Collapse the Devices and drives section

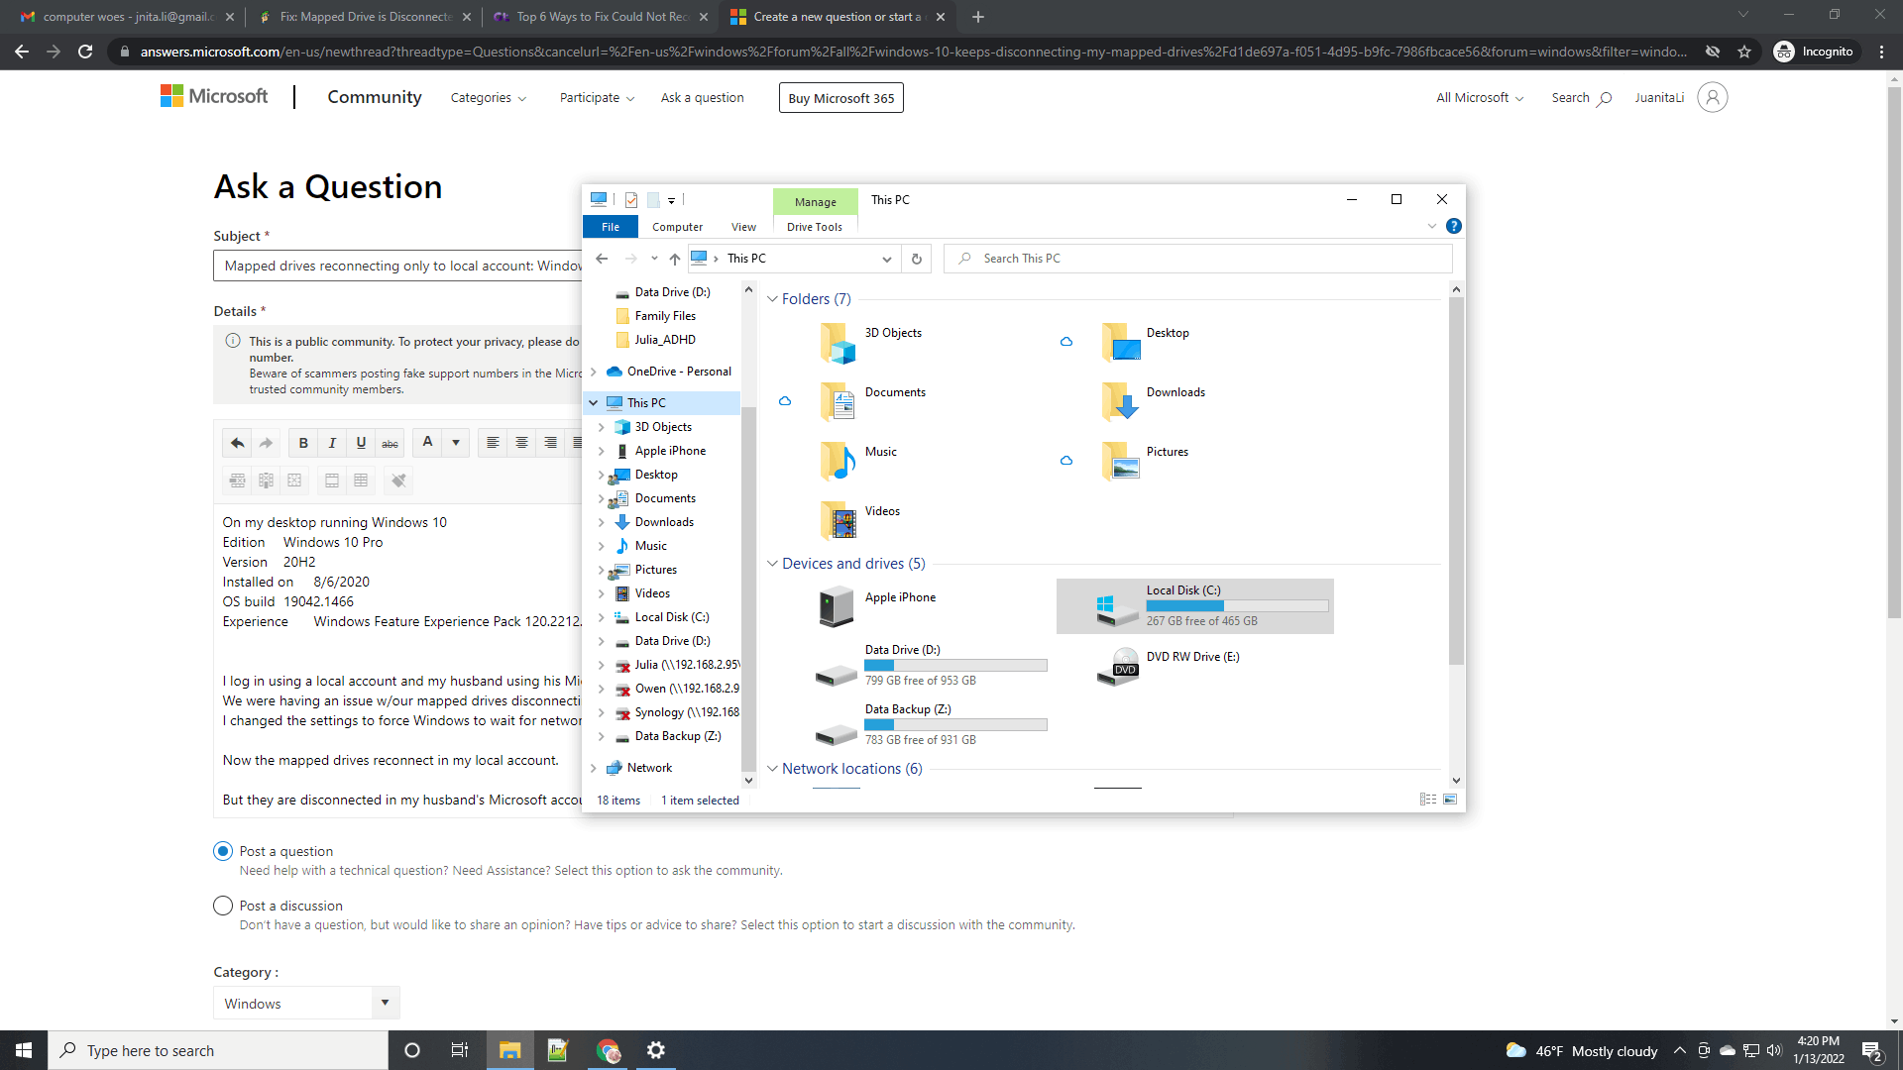pos(773,563)
